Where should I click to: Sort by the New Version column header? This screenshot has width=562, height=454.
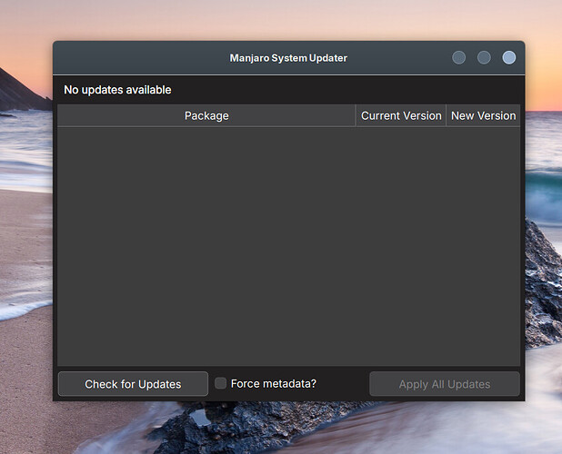pyautogui.click(x=483, y=115)
